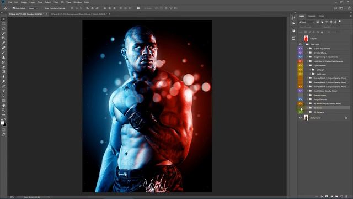The image size is (353, 199).
Task: Open the Filter menu
Action: (x=56, y=2)
